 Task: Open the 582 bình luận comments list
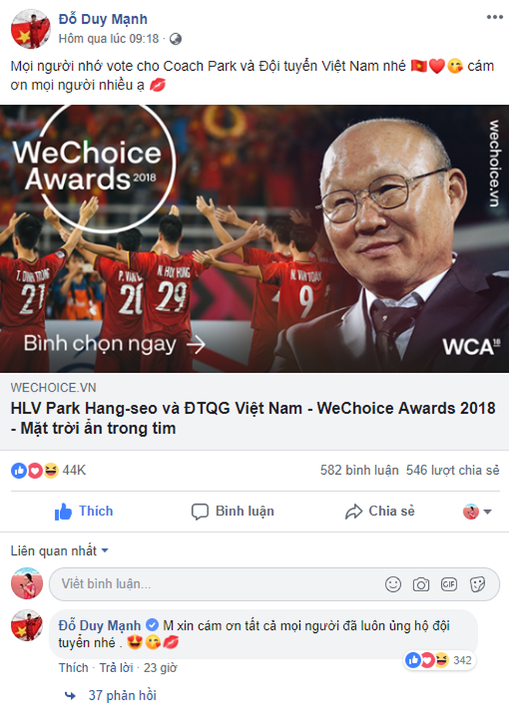pos(359,470)
